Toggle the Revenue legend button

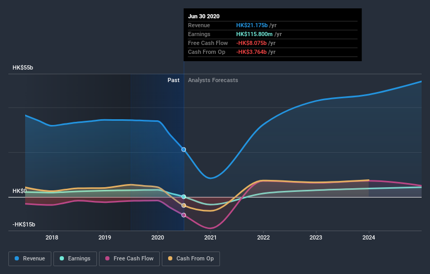30,259
